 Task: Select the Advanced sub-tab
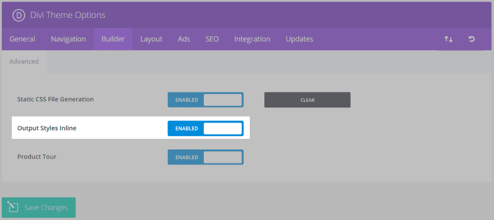pos(24,62)
